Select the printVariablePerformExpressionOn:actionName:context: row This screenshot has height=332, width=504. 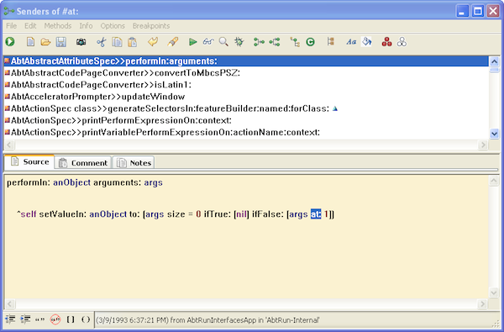246,132
